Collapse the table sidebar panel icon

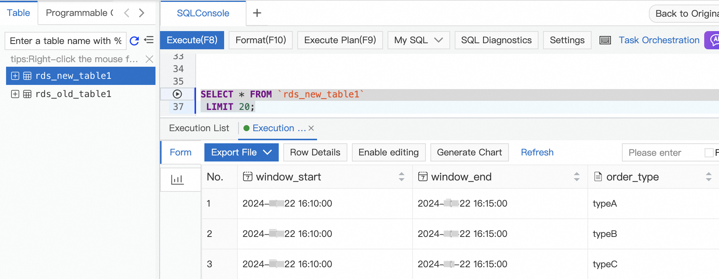click(x=149, y=40)
